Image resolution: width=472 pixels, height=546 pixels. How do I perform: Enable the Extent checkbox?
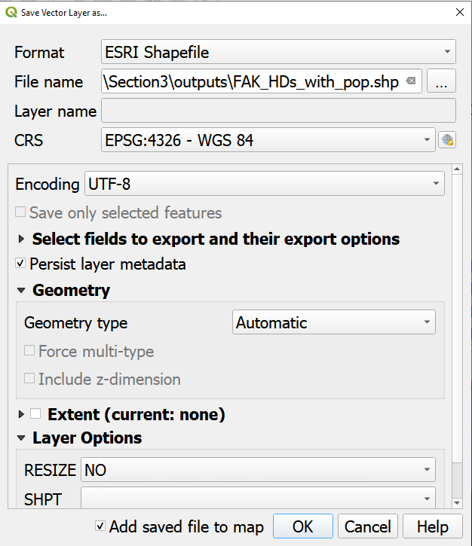(x=35, y=413)
